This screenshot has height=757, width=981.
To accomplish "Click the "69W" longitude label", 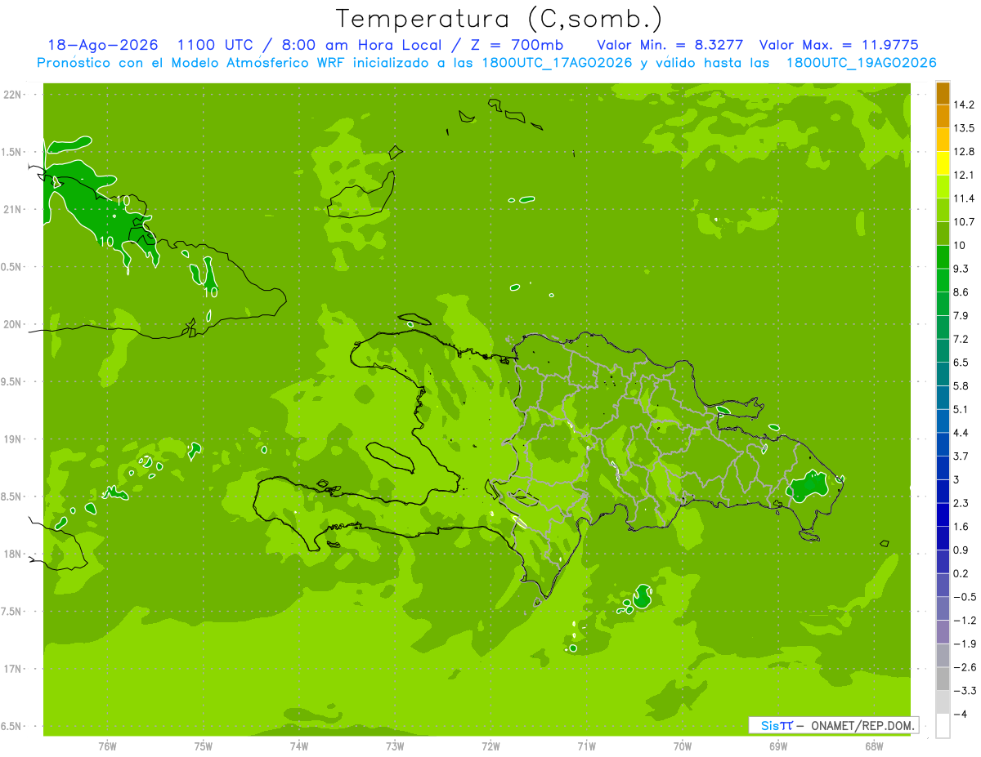I will [778, 746].
